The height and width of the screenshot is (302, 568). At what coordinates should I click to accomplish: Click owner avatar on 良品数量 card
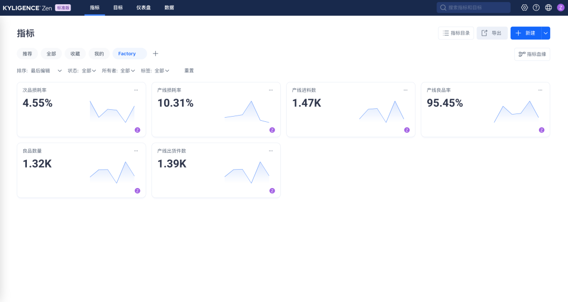[137, 191]
